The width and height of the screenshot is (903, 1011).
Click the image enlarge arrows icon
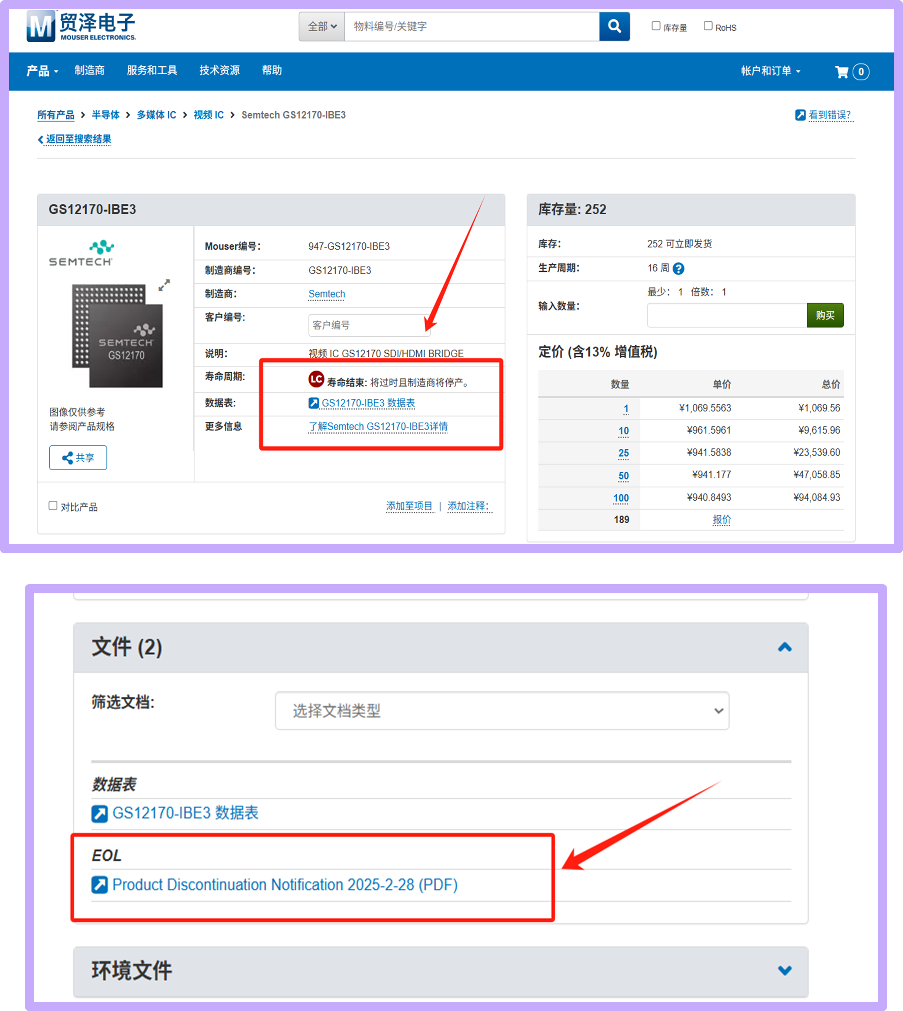[x=164, y=285]
